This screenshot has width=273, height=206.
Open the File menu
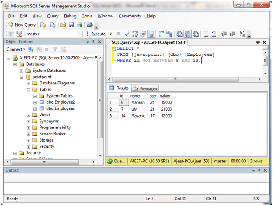coord(11,16)
